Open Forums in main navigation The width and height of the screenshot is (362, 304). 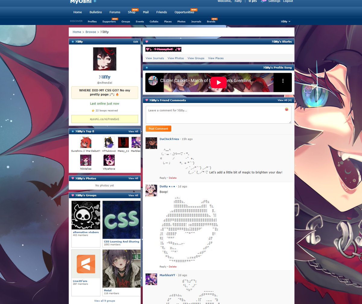[115, 12]
